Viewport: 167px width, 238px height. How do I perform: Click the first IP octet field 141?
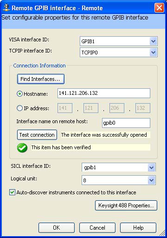coord(65,108)
